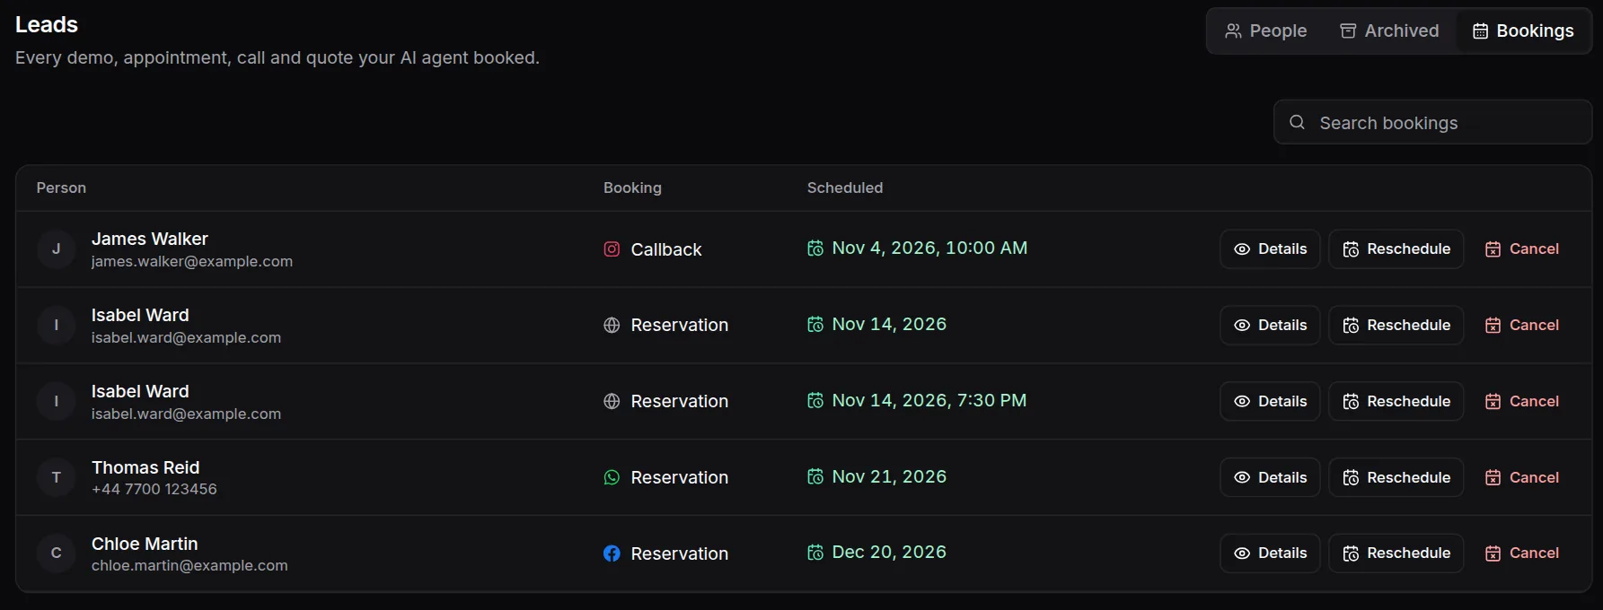Click the Booking column header
The width and height of the screenshot is (1603, 610).
pos(632,187)
